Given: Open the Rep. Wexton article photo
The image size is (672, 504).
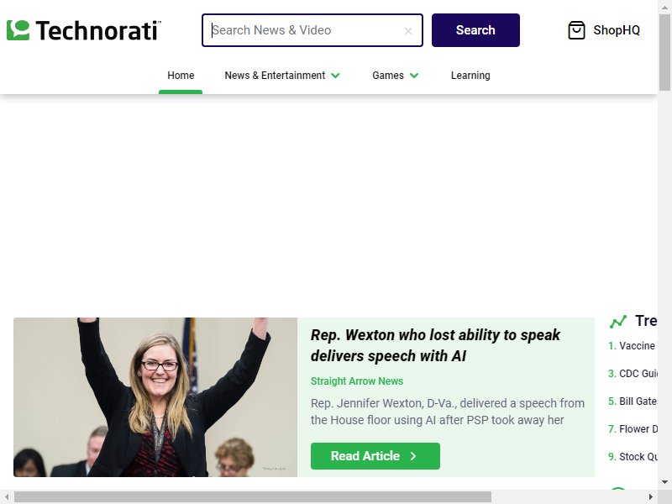Looking at the screenshot, I should 155,396.
